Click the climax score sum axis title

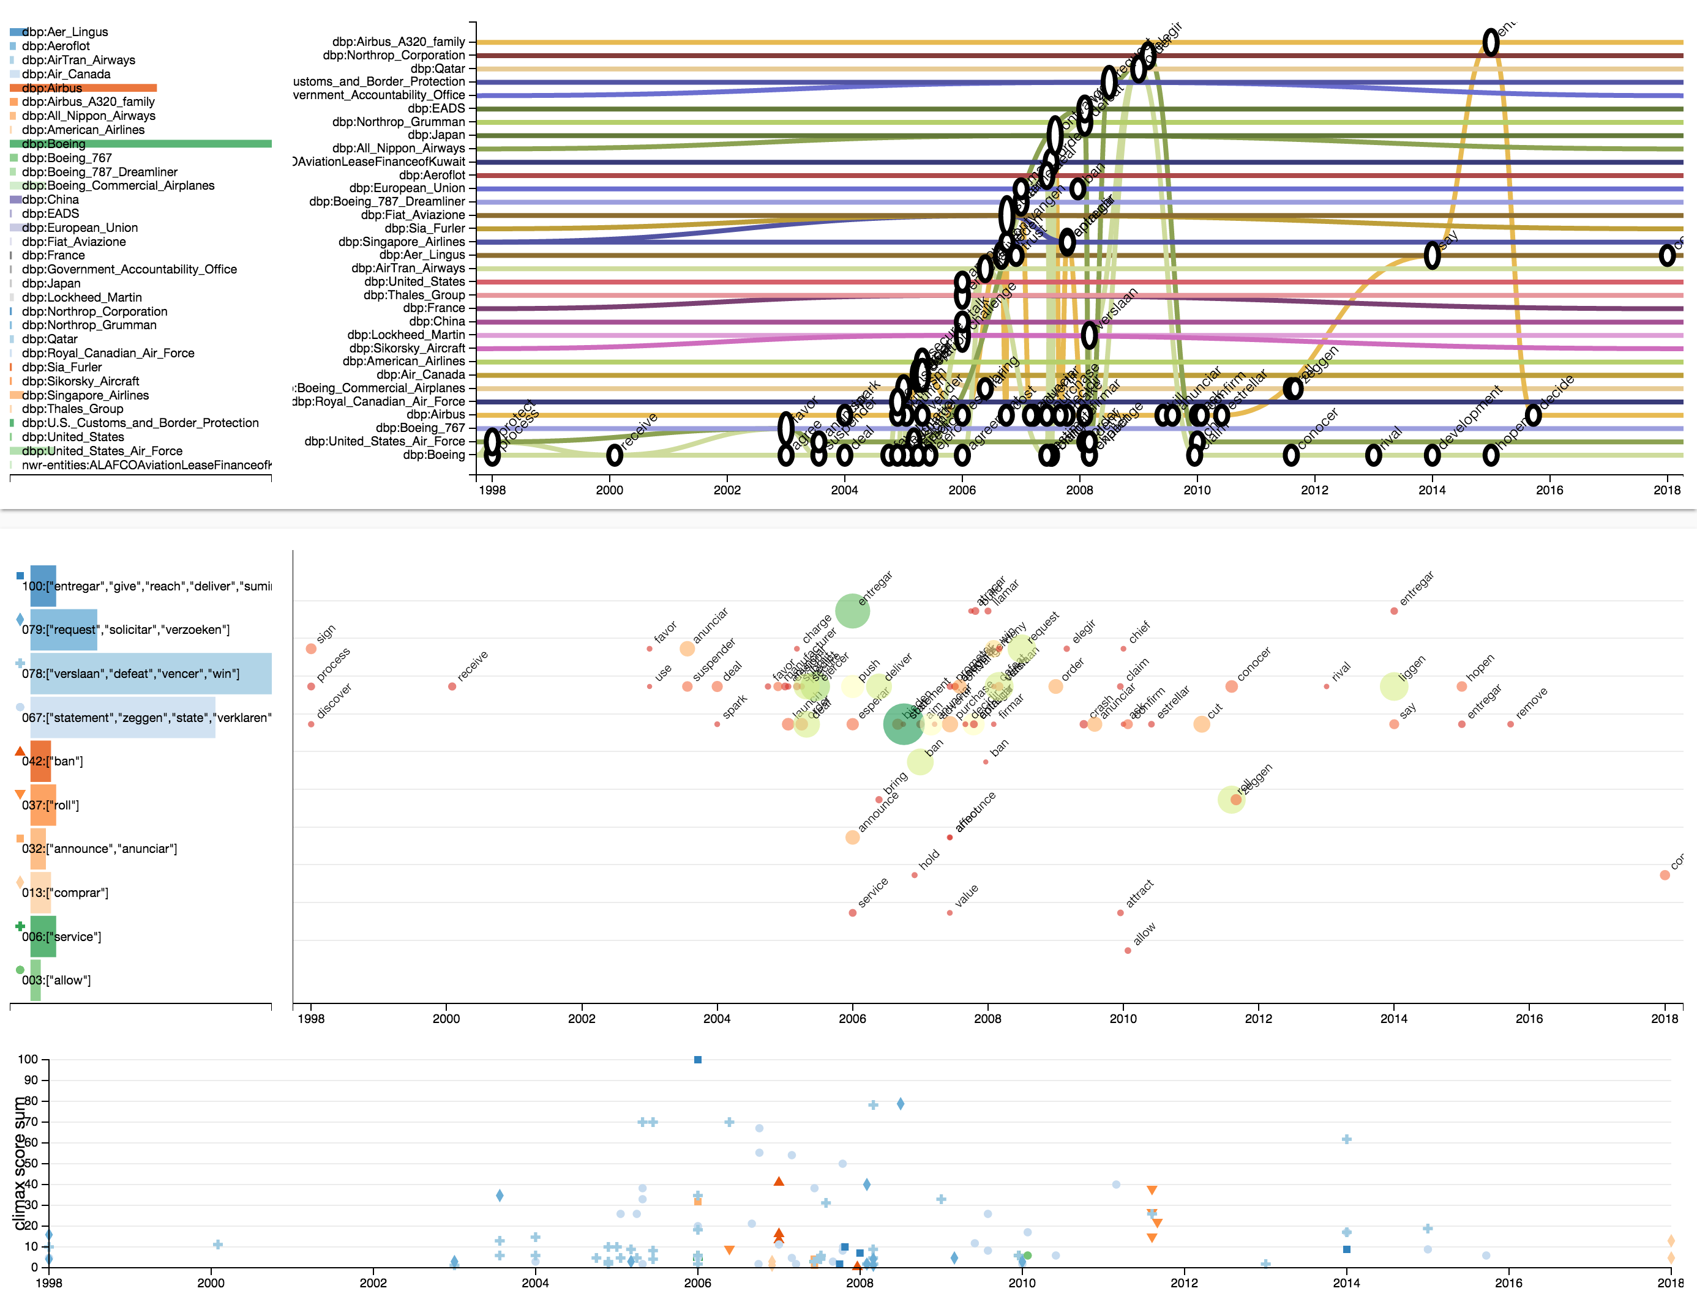pyautogui.click(x=20, y=1163)
